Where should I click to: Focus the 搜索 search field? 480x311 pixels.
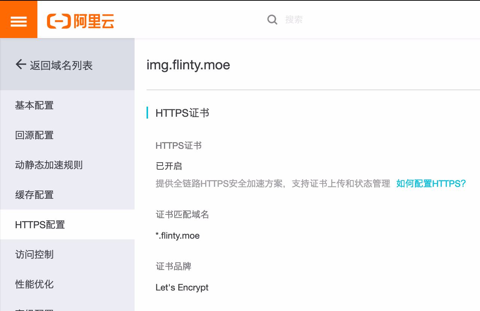[x=336, y=19]
